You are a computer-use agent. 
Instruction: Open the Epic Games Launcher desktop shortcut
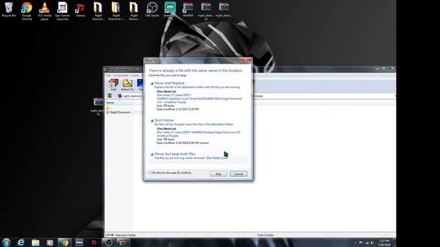(x=63, y=11)
